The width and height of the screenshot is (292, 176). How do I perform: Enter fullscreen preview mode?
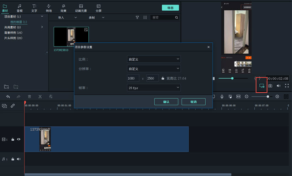click(x=286, y=86)
